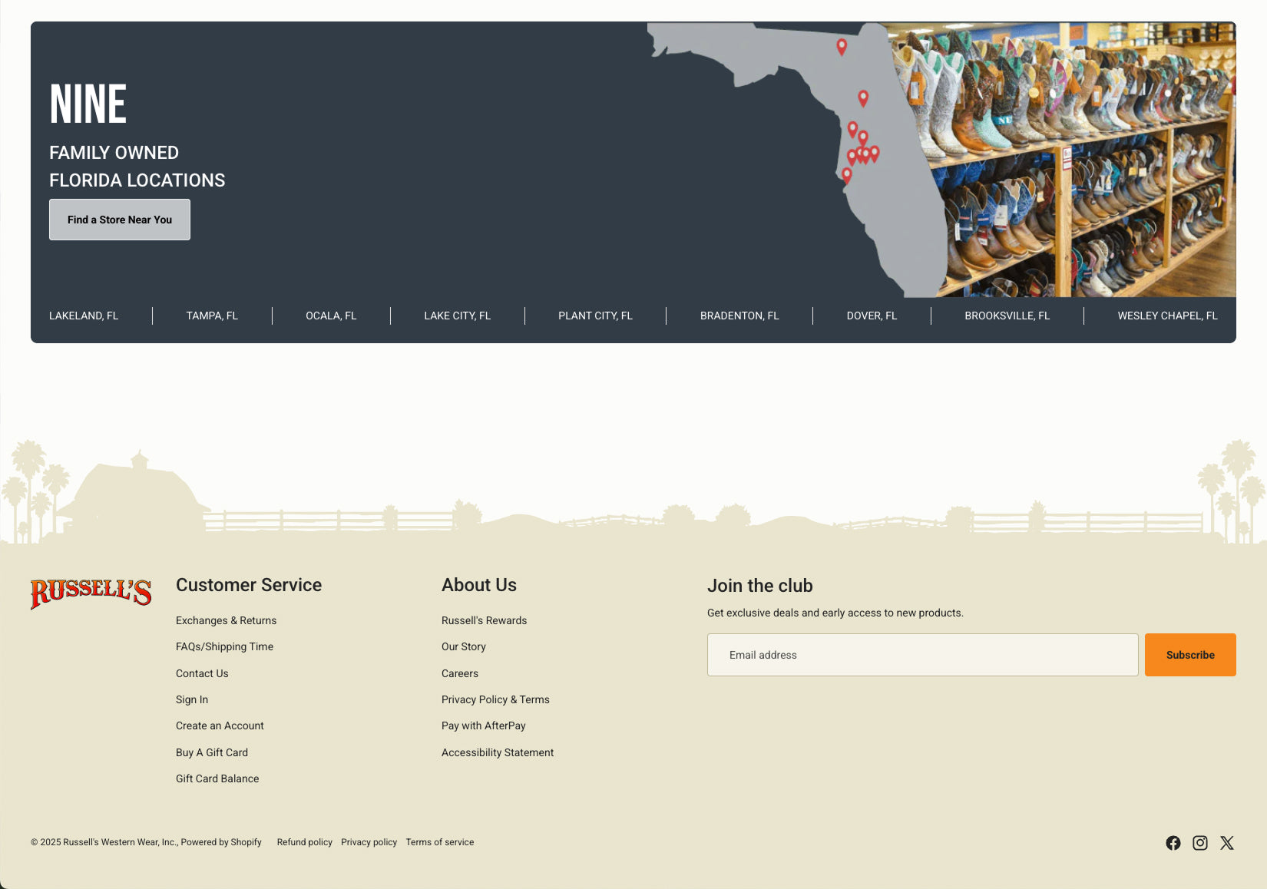Open the X (Twitter) social icon

tap(1226, 843)
